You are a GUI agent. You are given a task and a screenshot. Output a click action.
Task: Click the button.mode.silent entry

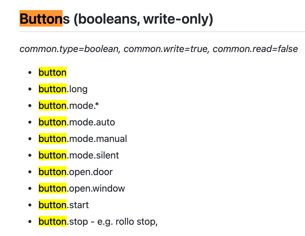point(79,155)
